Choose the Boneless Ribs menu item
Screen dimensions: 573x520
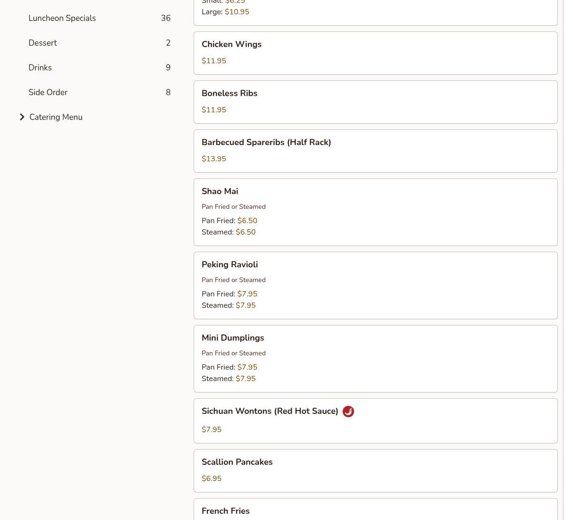pyautogui.click(x=229, y=93)
